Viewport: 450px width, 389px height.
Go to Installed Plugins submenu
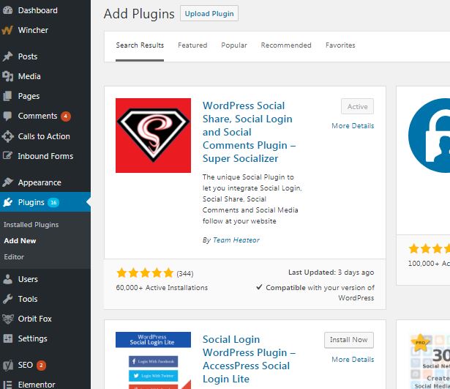(x=31, y=225)
